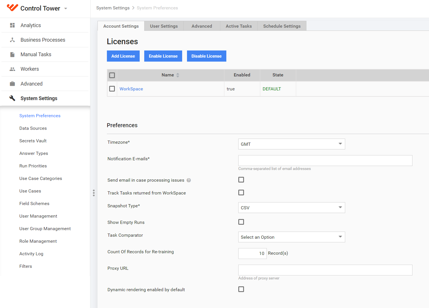Viewport: 429px width, 308px height.
Task: Open Secrets Vault in the submenu
Action: click(x=33, y=141)
